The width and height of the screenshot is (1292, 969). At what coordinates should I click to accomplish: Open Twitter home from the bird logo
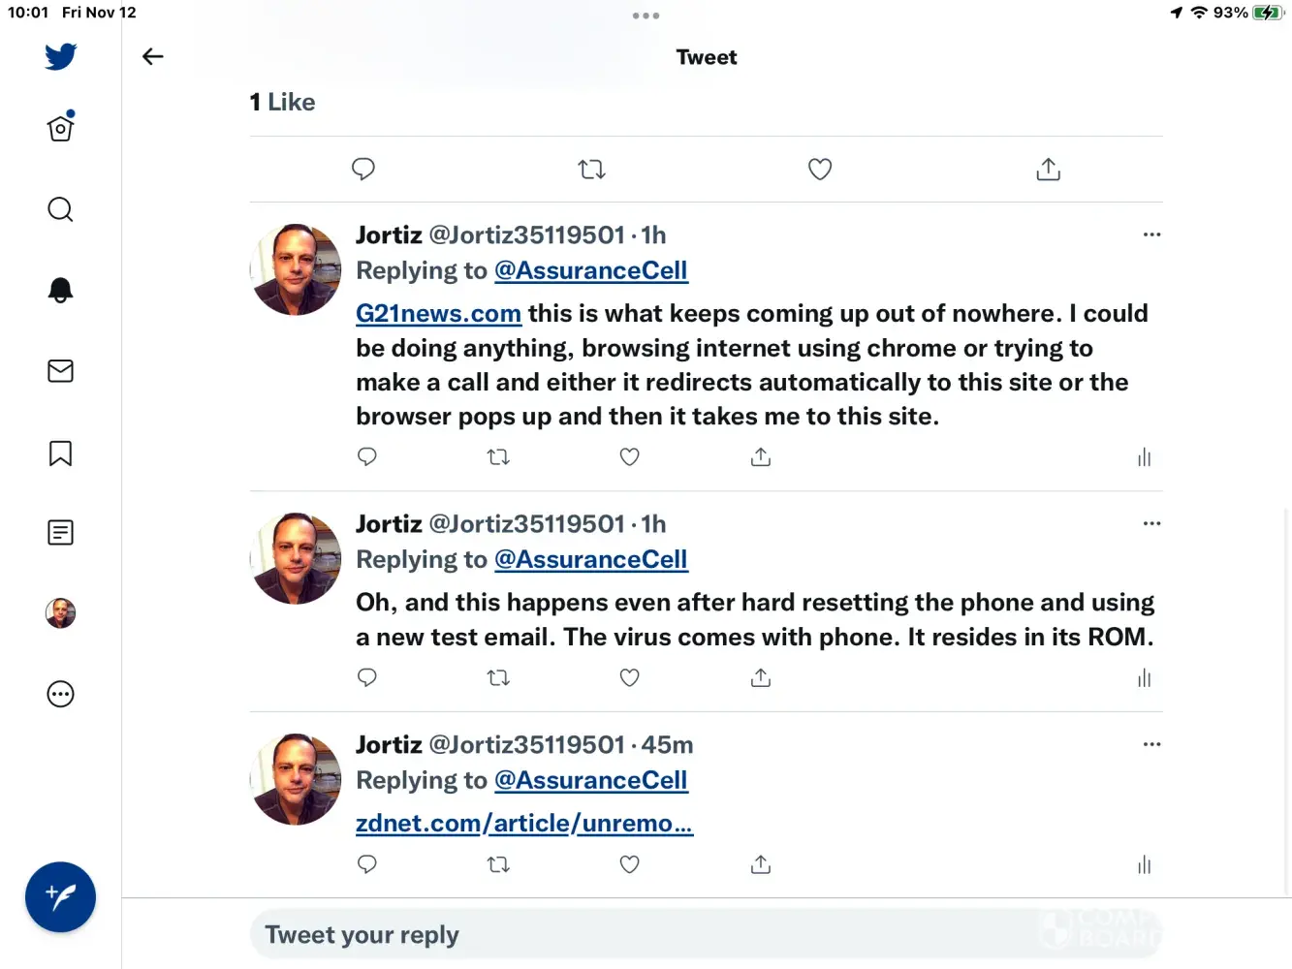point(60,56)
